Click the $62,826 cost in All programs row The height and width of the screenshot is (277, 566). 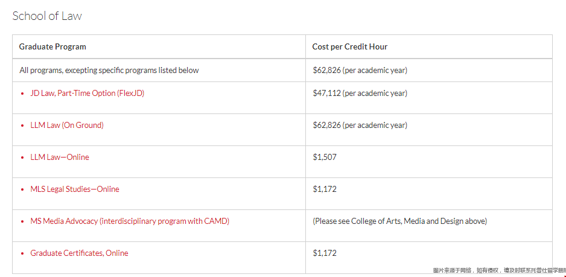coord(360,70)
